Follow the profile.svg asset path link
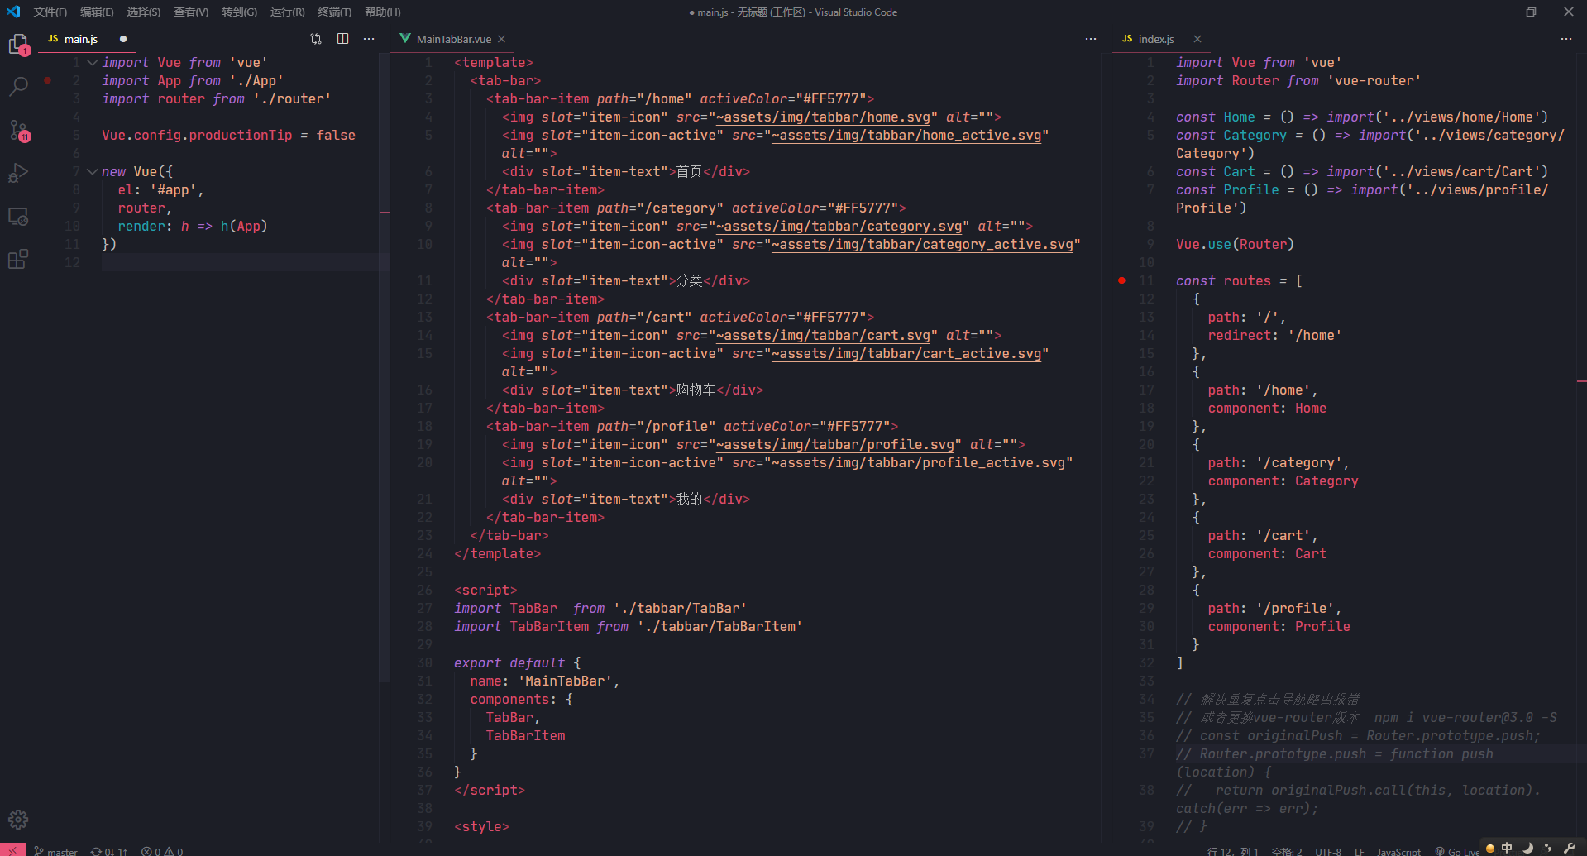Image resolution: width=1587 pixels, height=856 pixels. point(835,445)
